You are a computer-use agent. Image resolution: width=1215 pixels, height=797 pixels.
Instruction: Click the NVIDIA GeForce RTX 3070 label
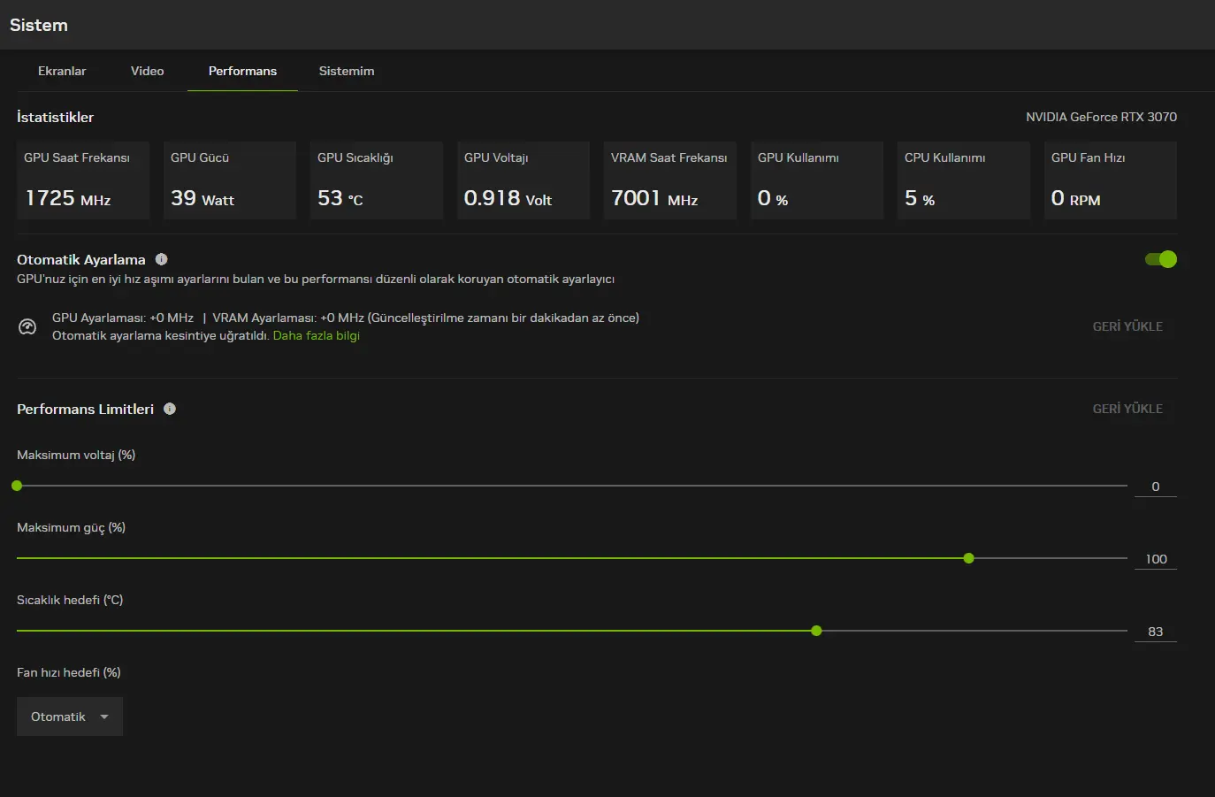[1101, 117]
